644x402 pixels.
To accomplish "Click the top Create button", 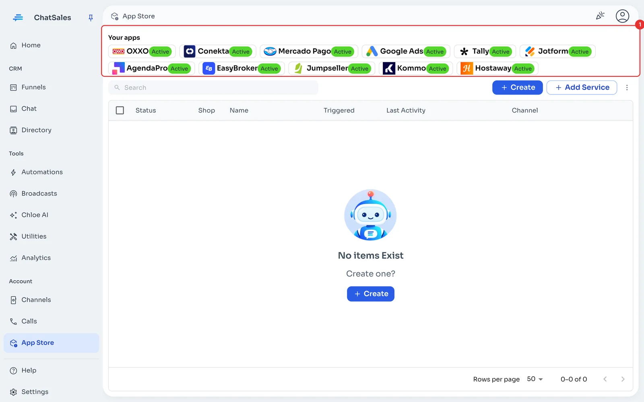I will (x=518, y=88).
